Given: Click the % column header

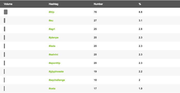Looking at the screenshot, I should tap(140, 4).
